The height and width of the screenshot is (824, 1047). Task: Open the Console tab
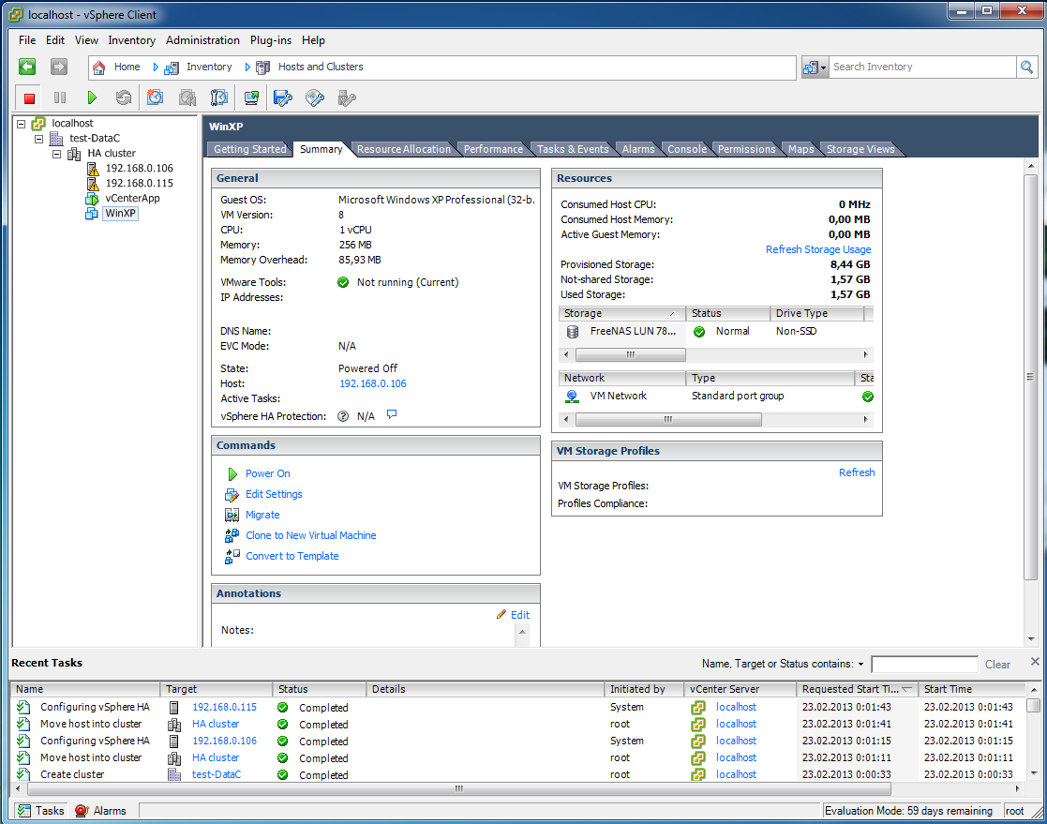(x=686, y=149)
